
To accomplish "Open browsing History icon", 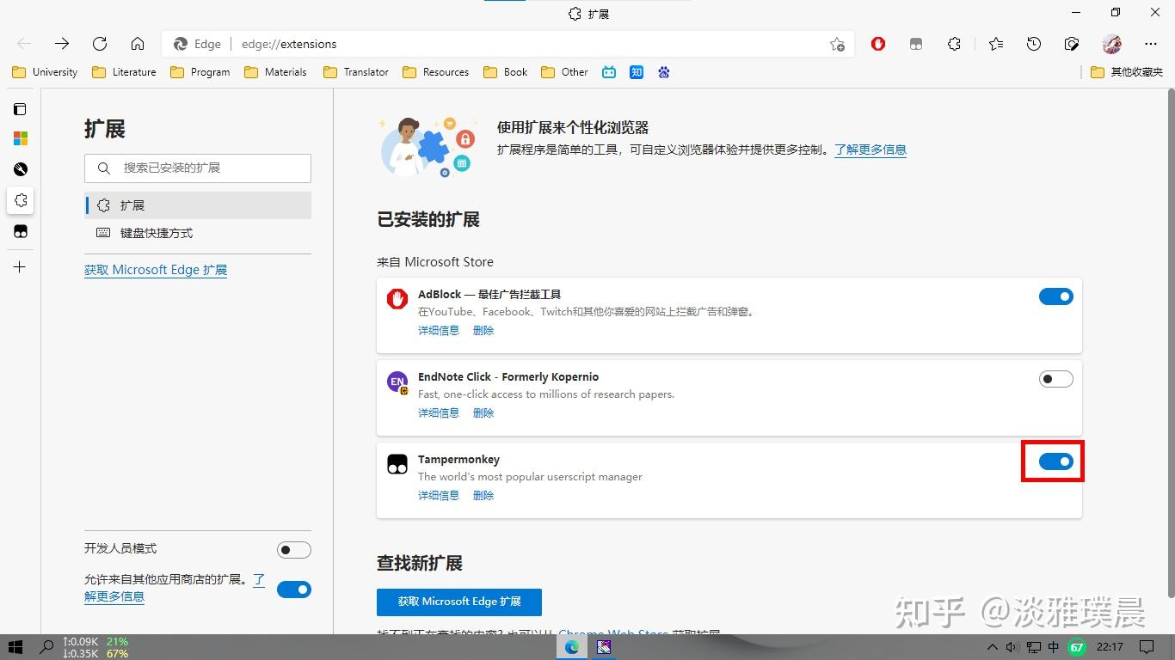I will (x=1033, y=44).
